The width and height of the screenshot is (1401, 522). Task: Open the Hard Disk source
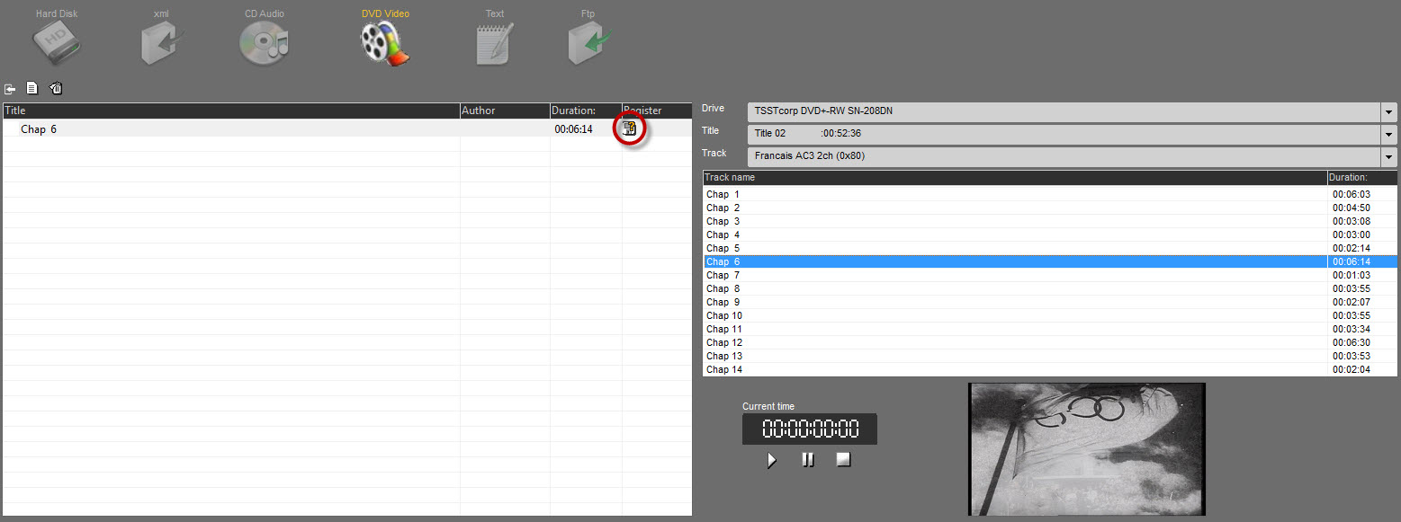(58, 44)
